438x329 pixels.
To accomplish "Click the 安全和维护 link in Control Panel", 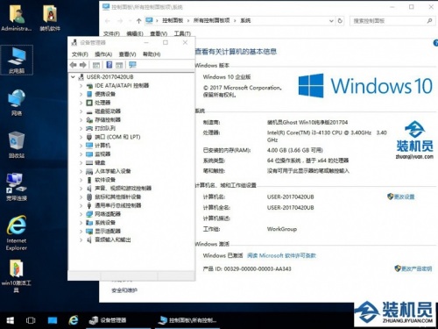I will [124, 290].
